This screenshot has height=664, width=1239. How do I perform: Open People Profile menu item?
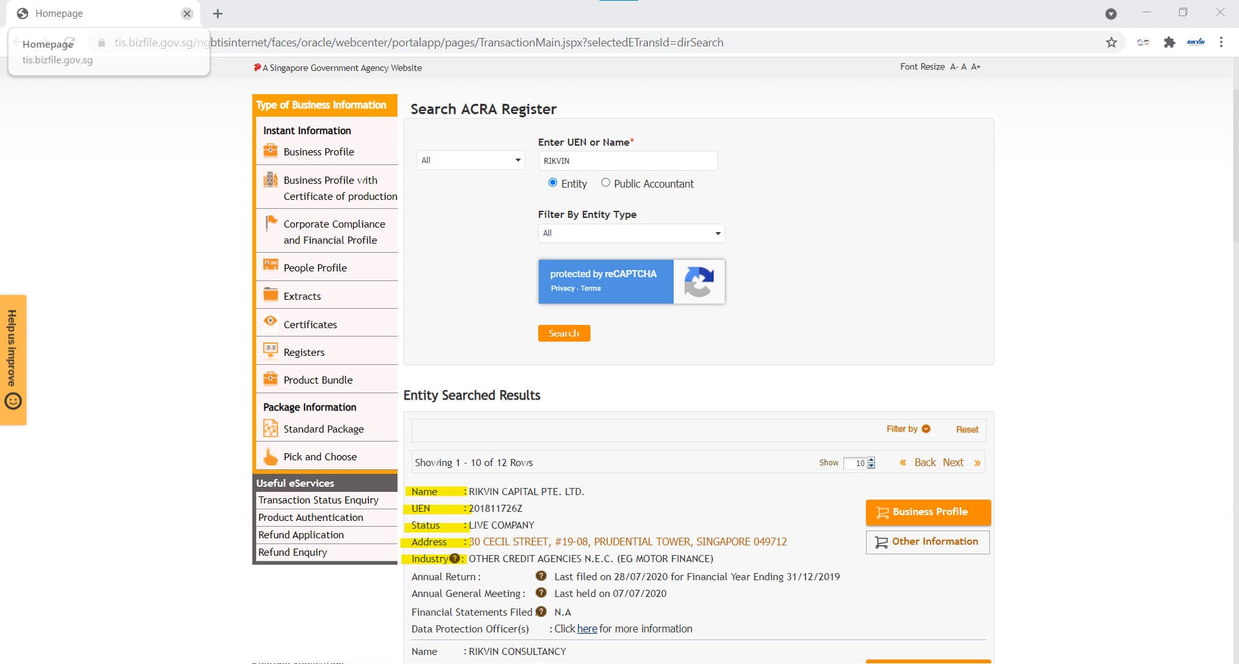(315, 268)
